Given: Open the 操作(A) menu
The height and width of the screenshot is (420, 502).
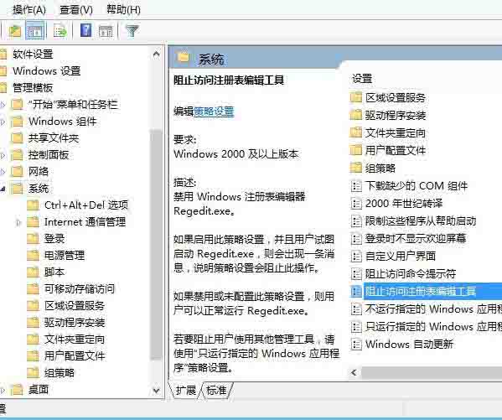Looking at the screenshot, I should [29, 9].
